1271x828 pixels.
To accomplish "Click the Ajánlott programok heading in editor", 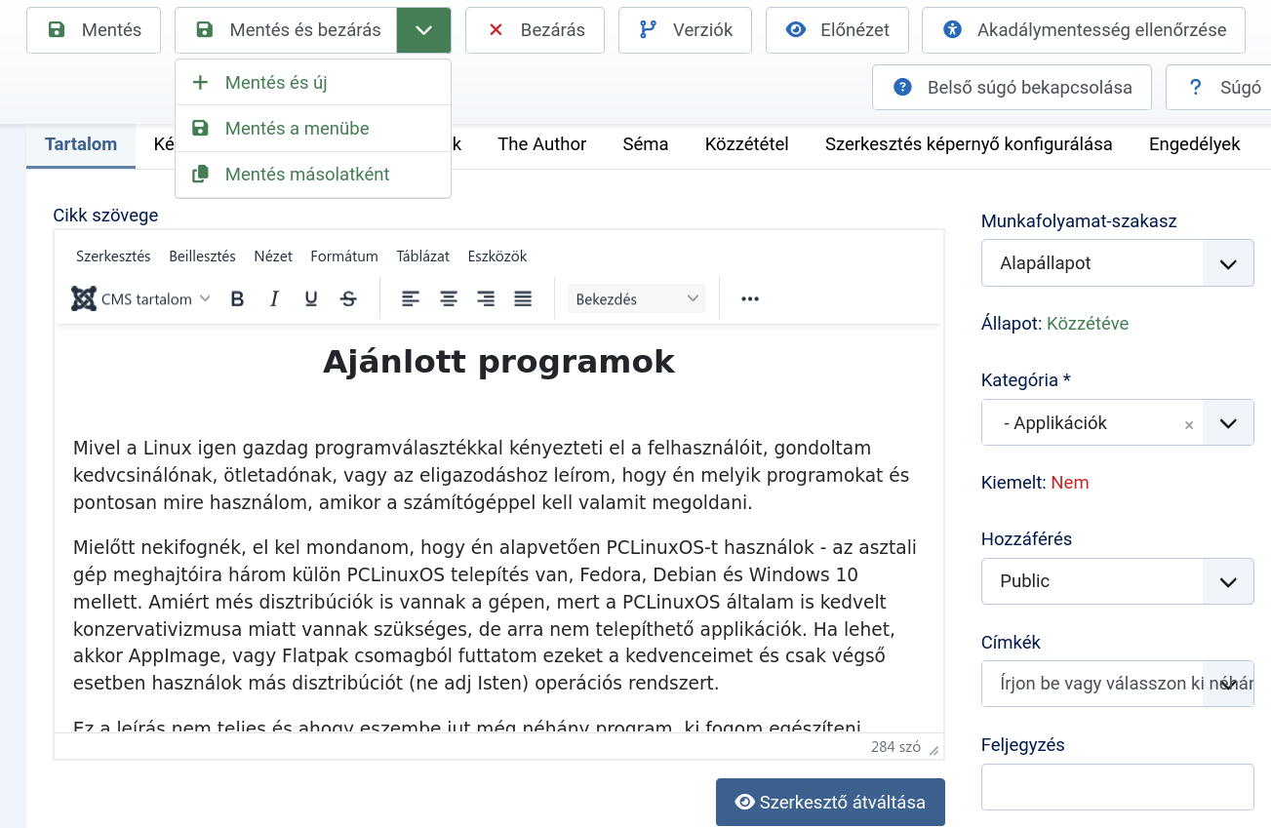I will coord(498,362).
